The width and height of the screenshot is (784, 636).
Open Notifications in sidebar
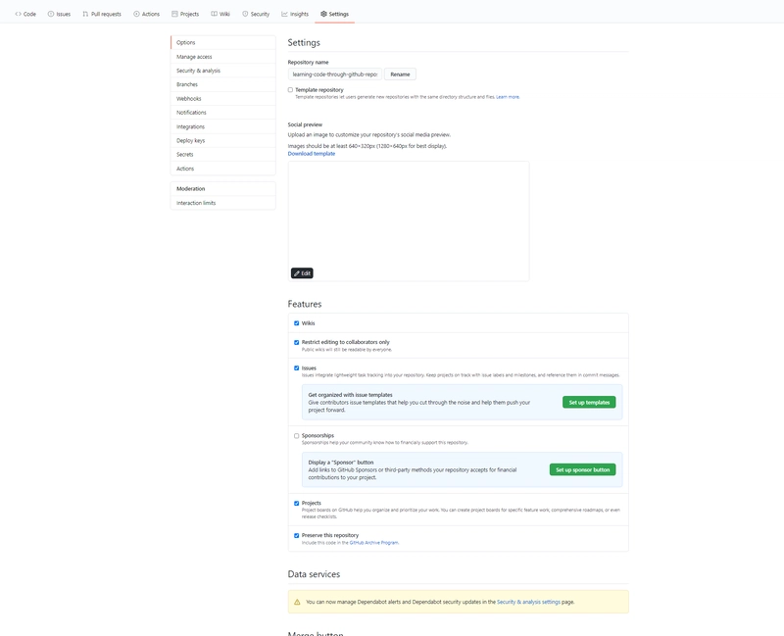(223, 113)
